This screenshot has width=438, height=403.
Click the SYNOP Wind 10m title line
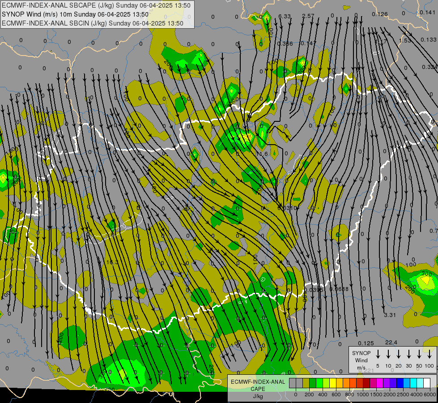(x=75, y=14)
